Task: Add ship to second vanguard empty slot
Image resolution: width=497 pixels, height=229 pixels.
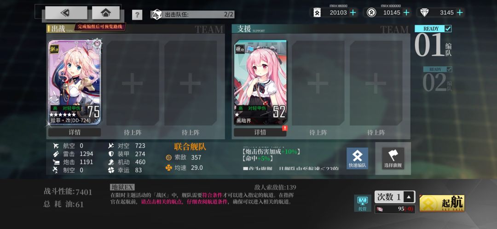Action: click(133, 83)
